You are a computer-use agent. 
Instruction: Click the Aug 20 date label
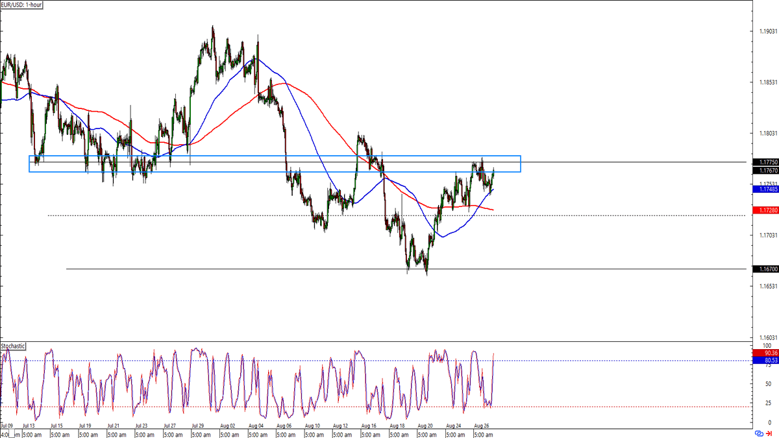[x=426, y=427]
